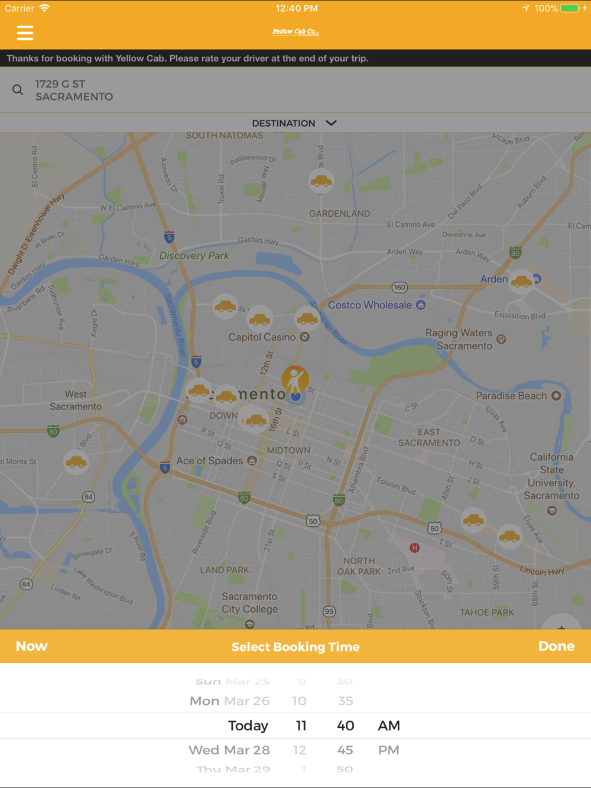Tap the selected hour 11
591x788 pixels.
pos(301,725)
